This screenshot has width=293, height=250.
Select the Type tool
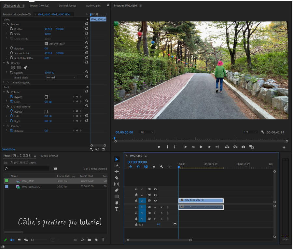tap(117, 209)
